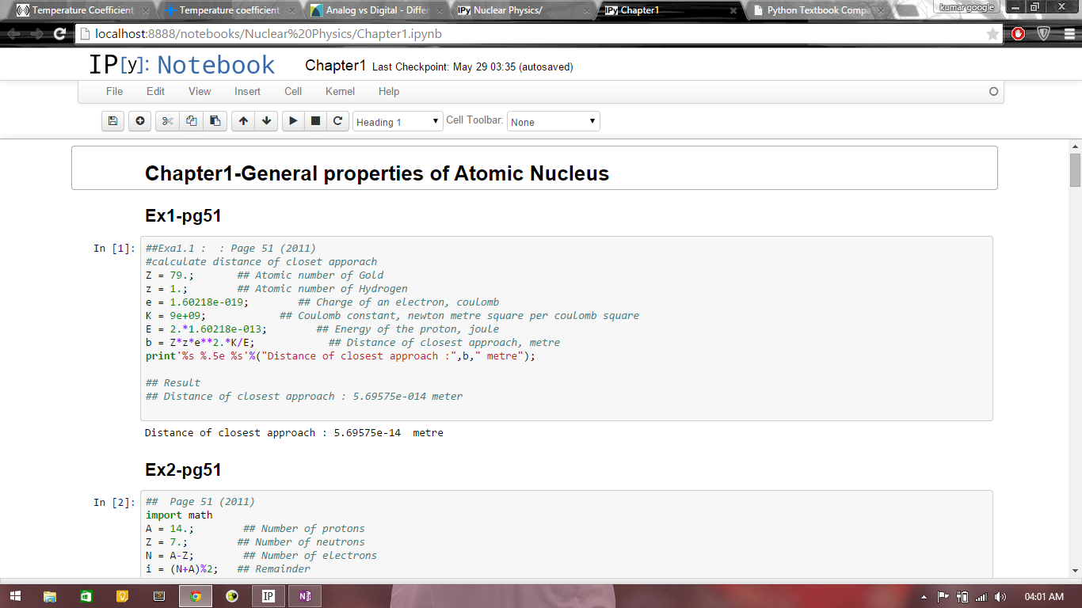Open the Heading 1 cell type dropdown
The width and height of the screenshot is (1082, 608).
(398, 122)
